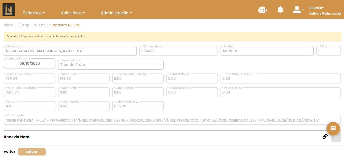Go to Início breadcrumb
The height and width of the screenshot is (158, 344).
tap(9, 25)
